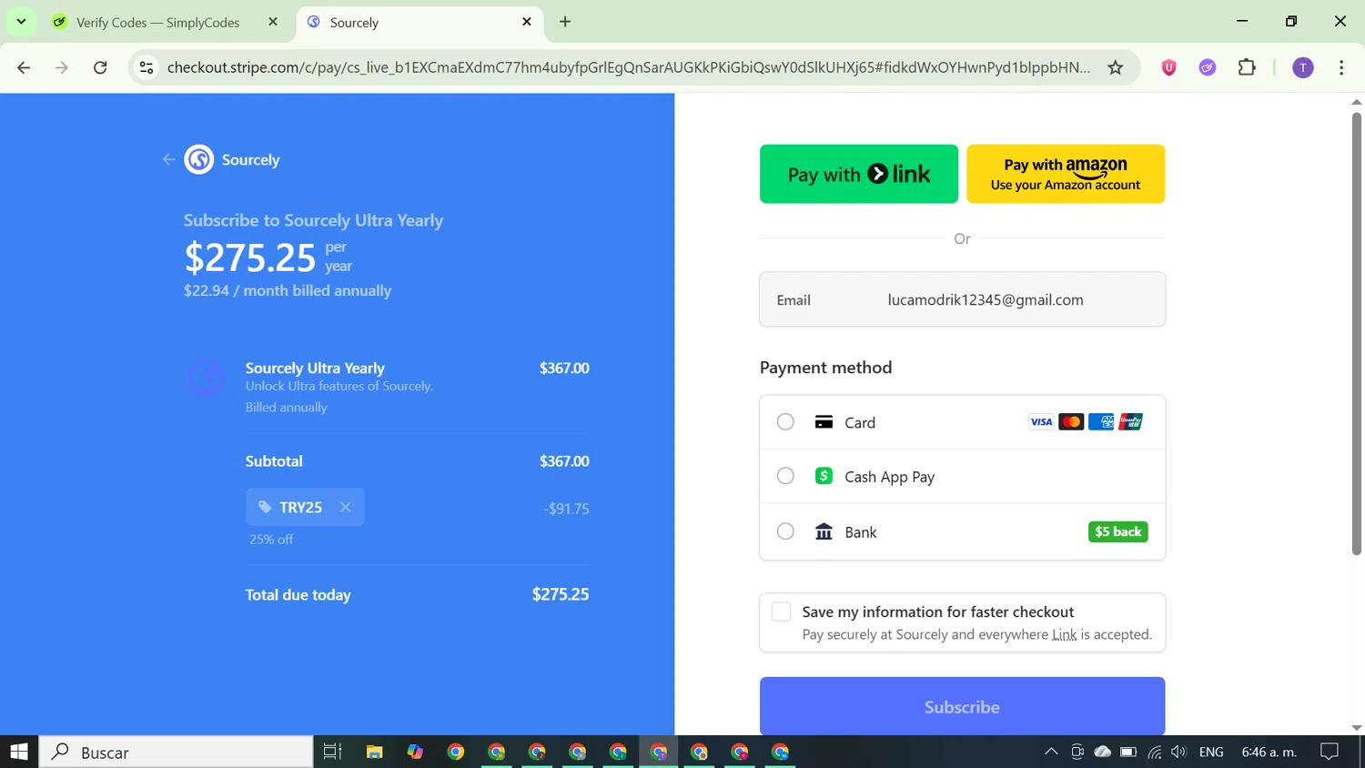Open the Windows notification center
1365x768 pixels.
pyautogui.click(x=1330, y=752)
